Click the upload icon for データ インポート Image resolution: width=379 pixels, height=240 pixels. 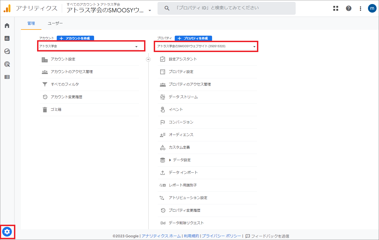pos(163,173)
